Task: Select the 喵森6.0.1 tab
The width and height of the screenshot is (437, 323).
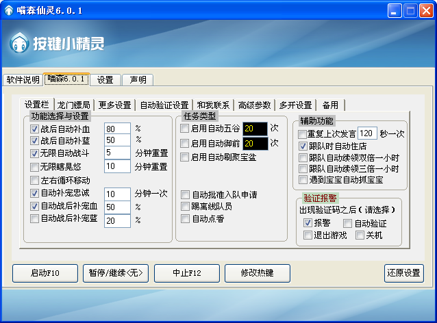Action: (x=66, y=79)
